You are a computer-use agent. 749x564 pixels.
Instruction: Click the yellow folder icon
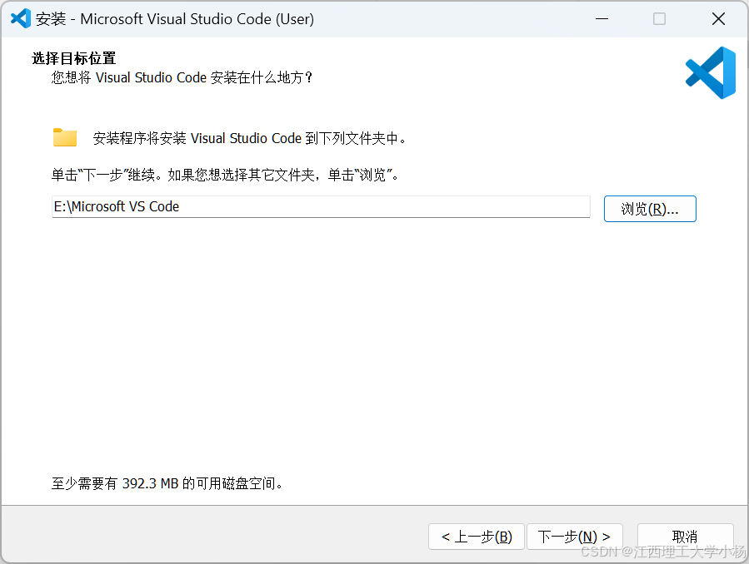pyautogui.click(x=65, y=138)
